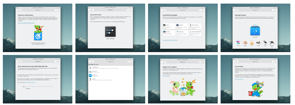Screen dimensions: 295x105
Task: Open the window menu icon of the Get Involved window
Action: pos(234,59)
